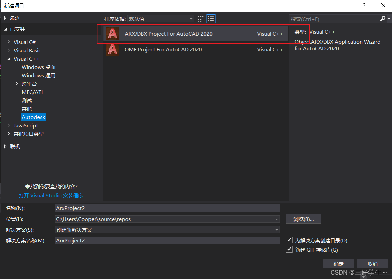Open the 排序依据 sort dropdown
The width and height of the screenshot is (392, 279).
pyautogui.click(x=190, y=19)
